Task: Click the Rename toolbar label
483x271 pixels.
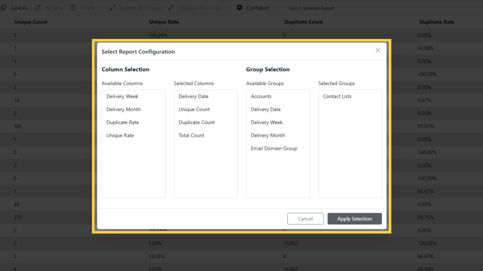Action: (x=54, y=8)
